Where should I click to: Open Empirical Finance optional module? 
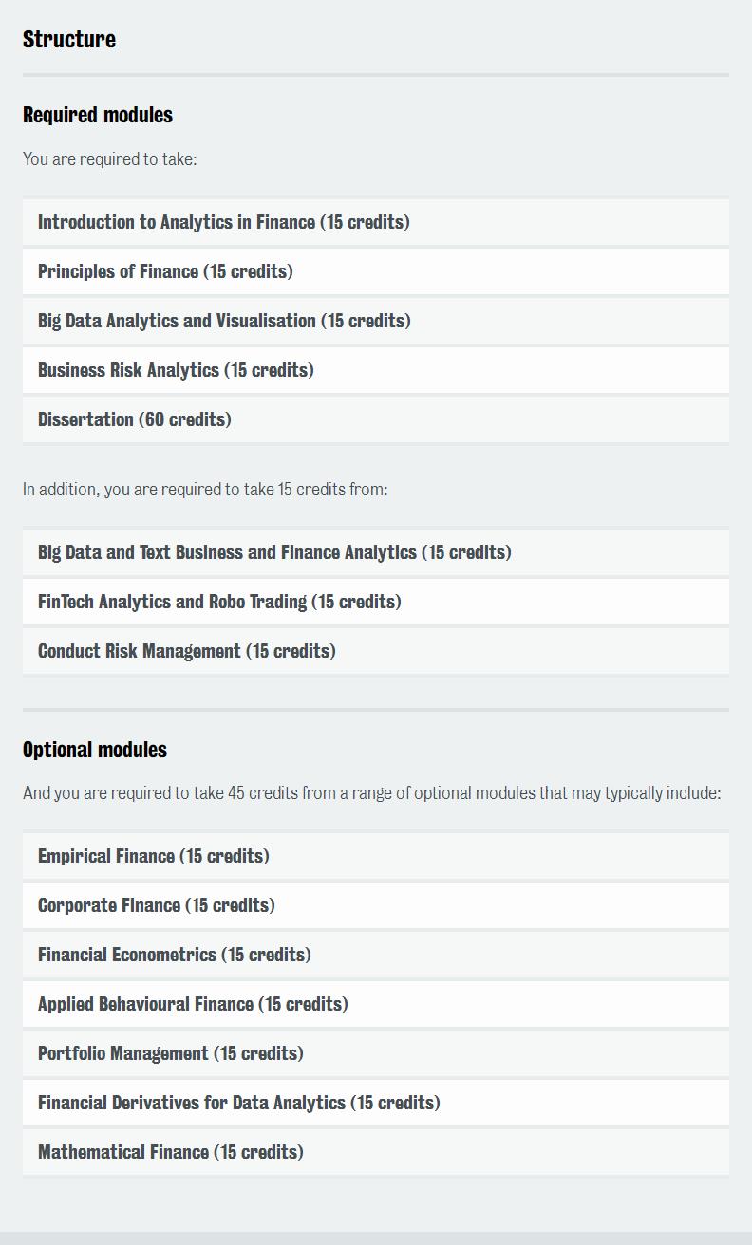click(x=376, y=856)
